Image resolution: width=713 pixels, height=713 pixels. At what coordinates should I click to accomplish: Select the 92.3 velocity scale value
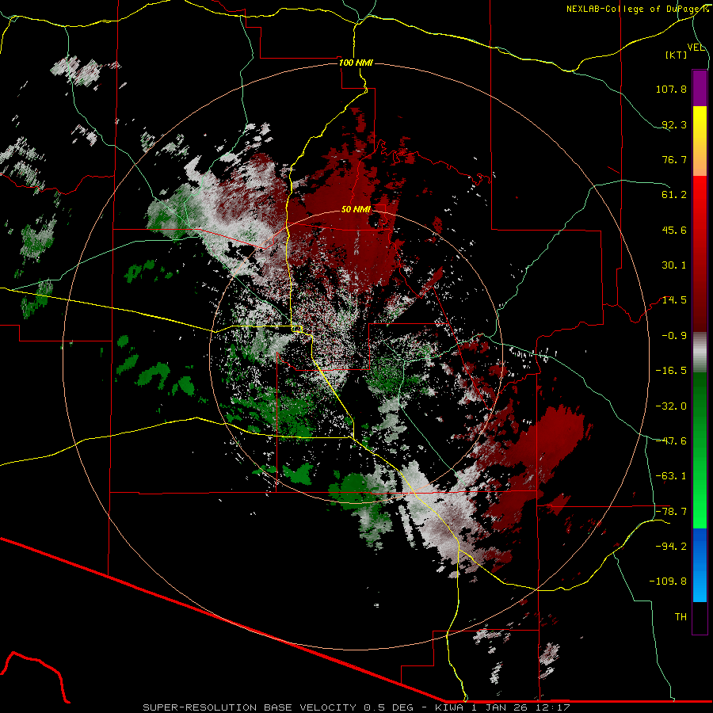[x=674, y=124]
